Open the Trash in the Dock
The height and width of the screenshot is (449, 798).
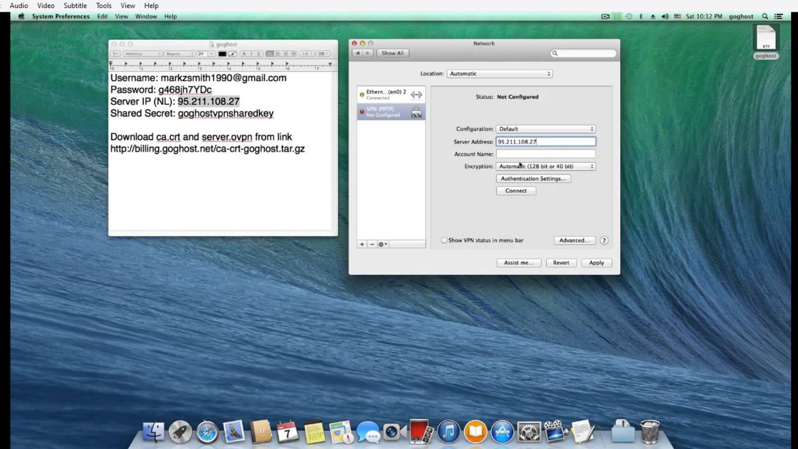(x=650, y=432)
